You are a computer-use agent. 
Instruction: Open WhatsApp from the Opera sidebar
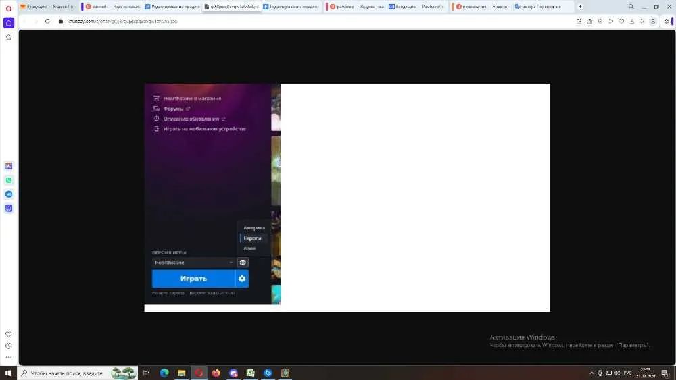pos(9,180)
